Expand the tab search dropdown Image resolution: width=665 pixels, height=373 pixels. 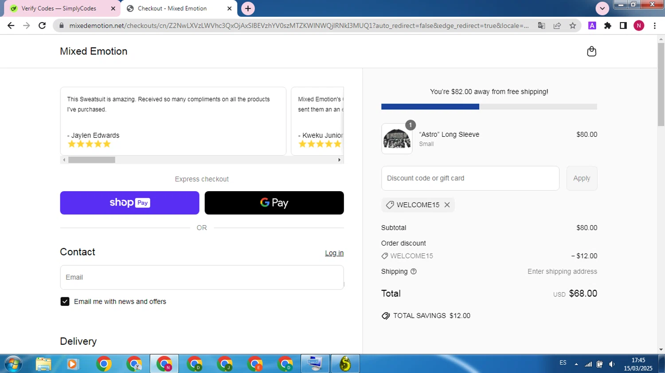(x=602, y=8)
